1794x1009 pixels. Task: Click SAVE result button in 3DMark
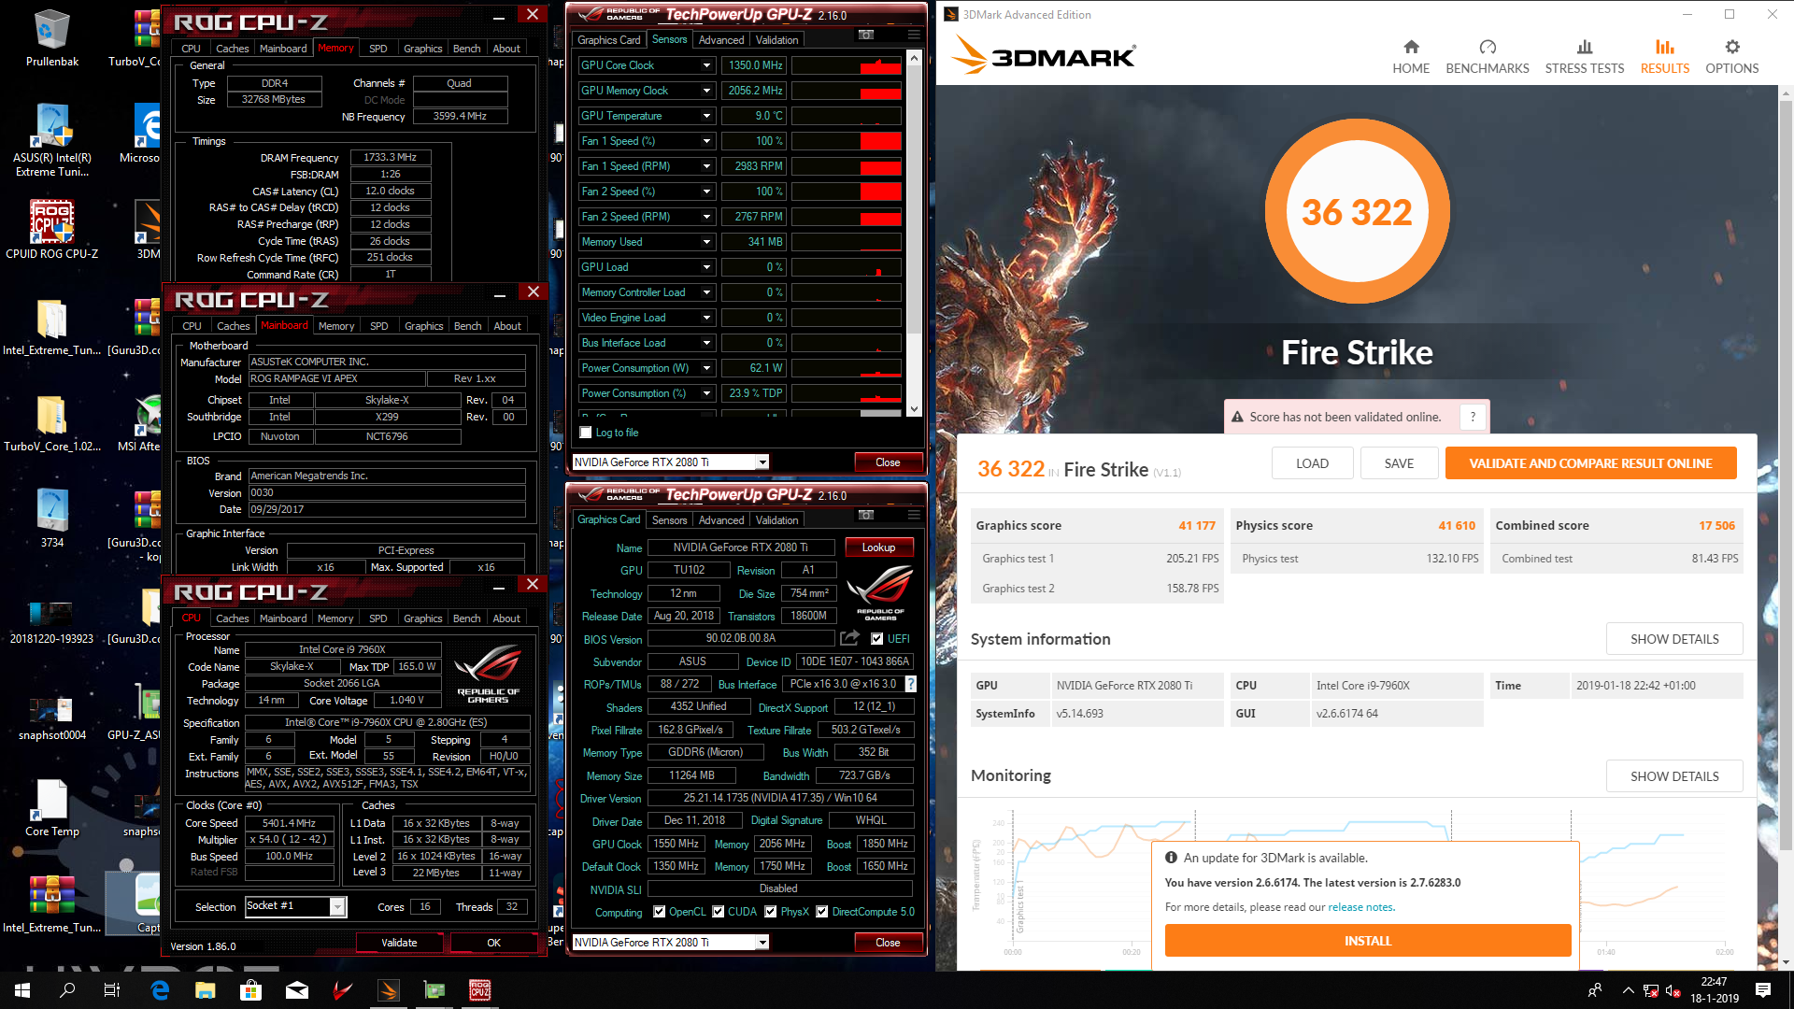click(1399, 463)
